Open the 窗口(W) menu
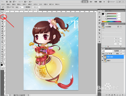The image size is (126, 96). click(51, 4)
